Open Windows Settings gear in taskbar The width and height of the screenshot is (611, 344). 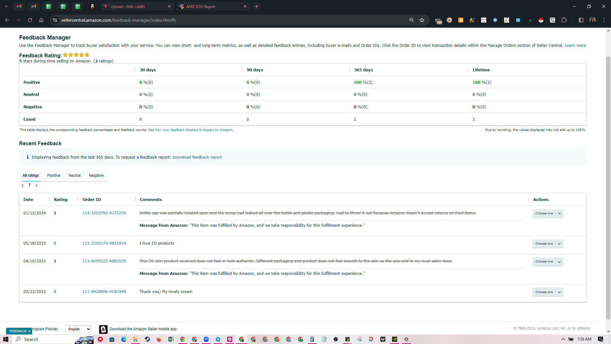pos(406,339)
